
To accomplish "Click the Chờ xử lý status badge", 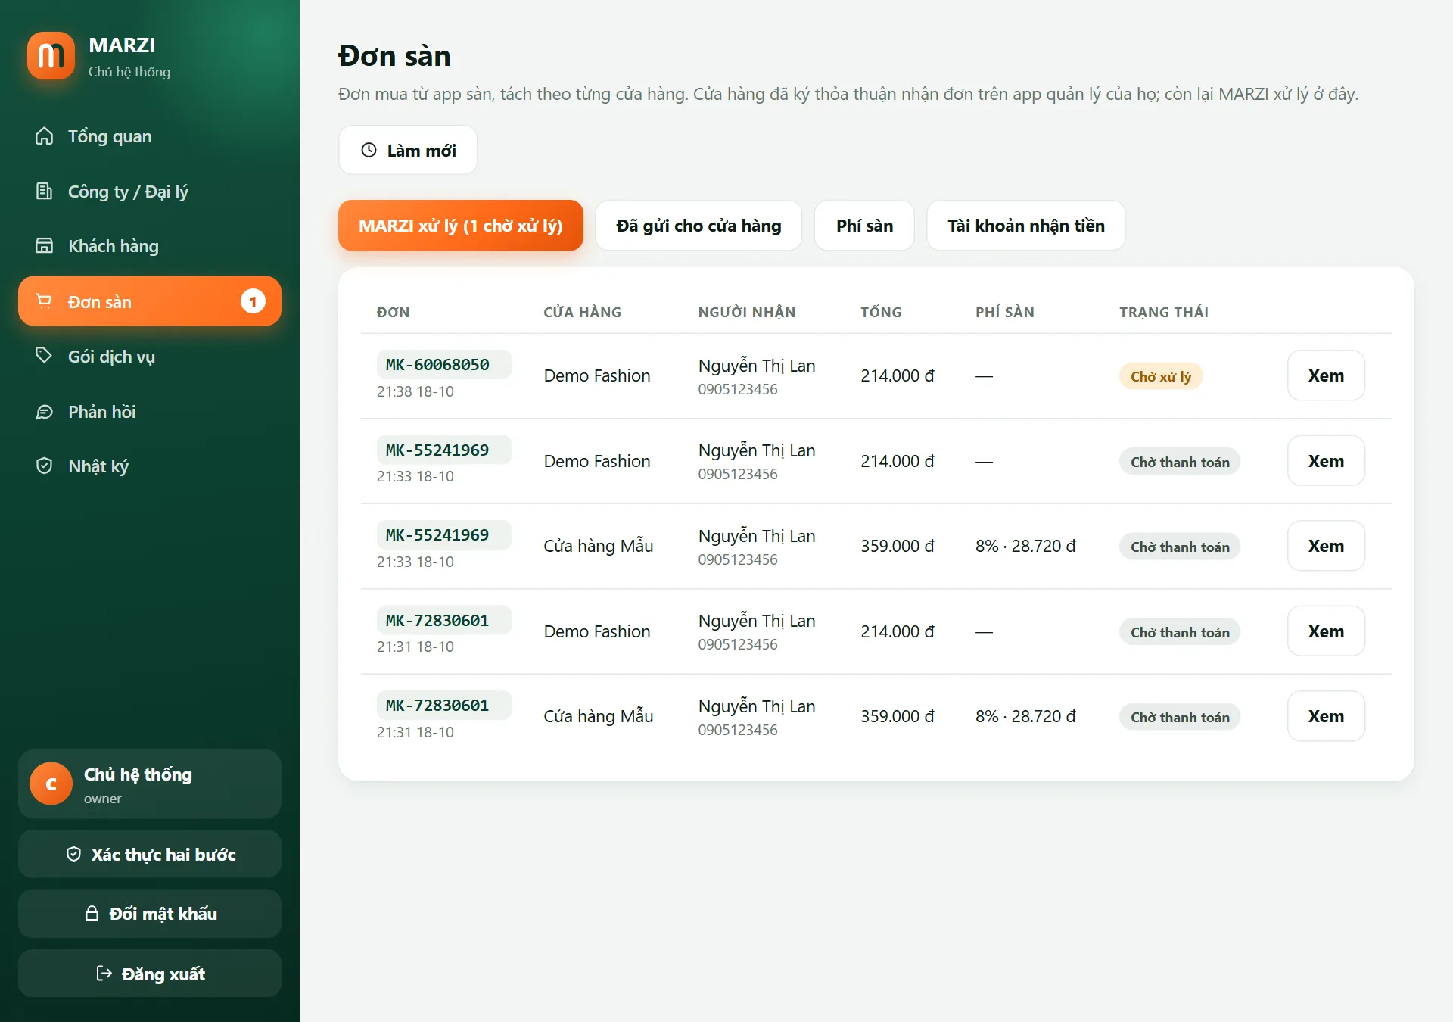I will click(1161, 376).
